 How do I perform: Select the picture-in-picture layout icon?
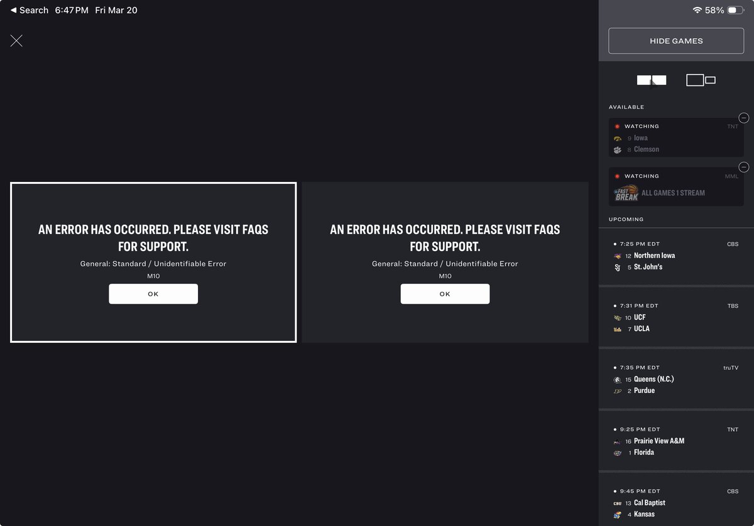701,80
